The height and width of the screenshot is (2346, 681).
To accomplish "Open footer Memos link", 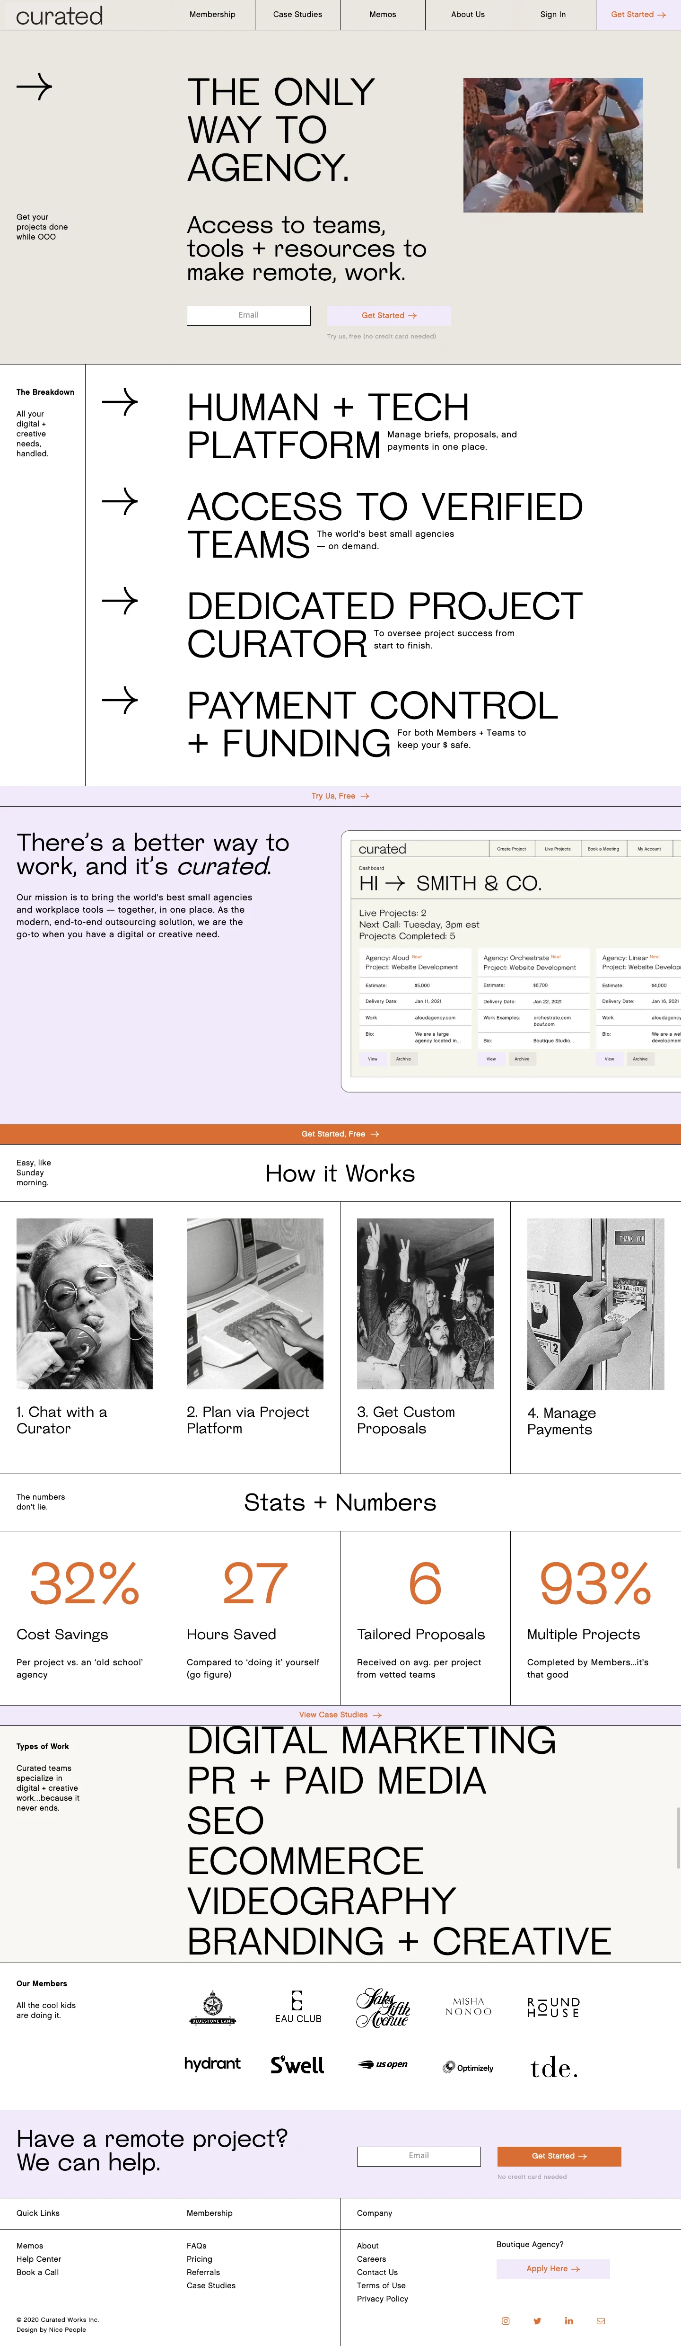I will (x=30, y=2246).
